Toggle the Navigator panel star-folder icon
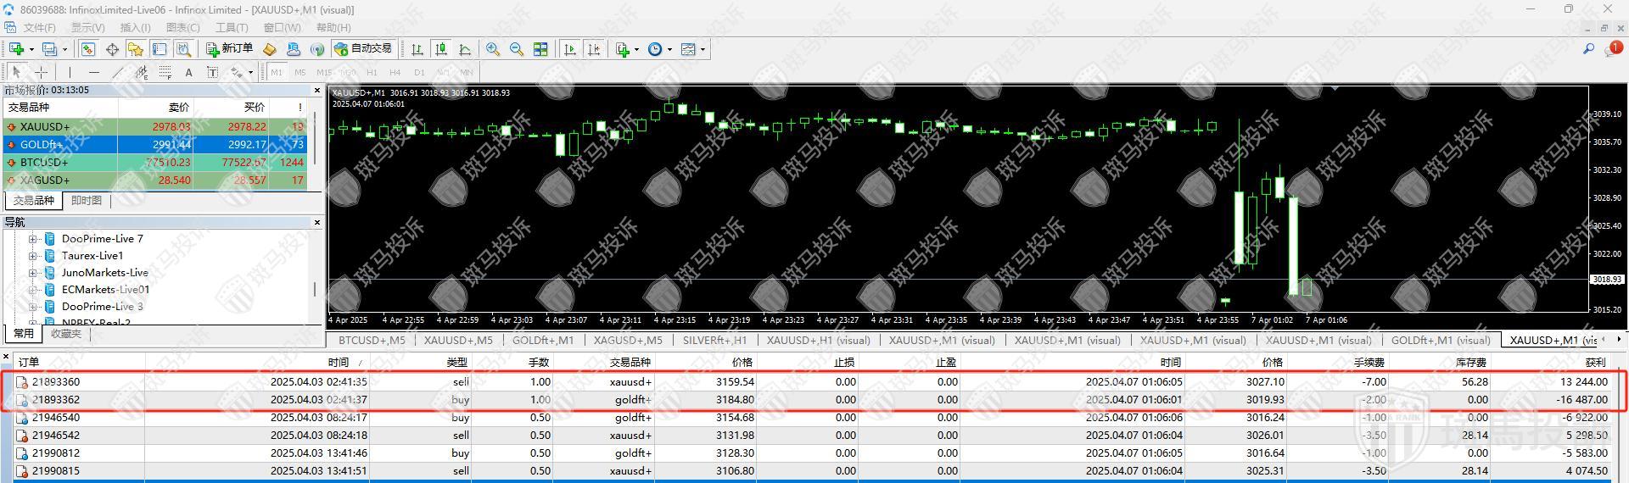Screen dimensions: 1629x483 pos(136,49)
